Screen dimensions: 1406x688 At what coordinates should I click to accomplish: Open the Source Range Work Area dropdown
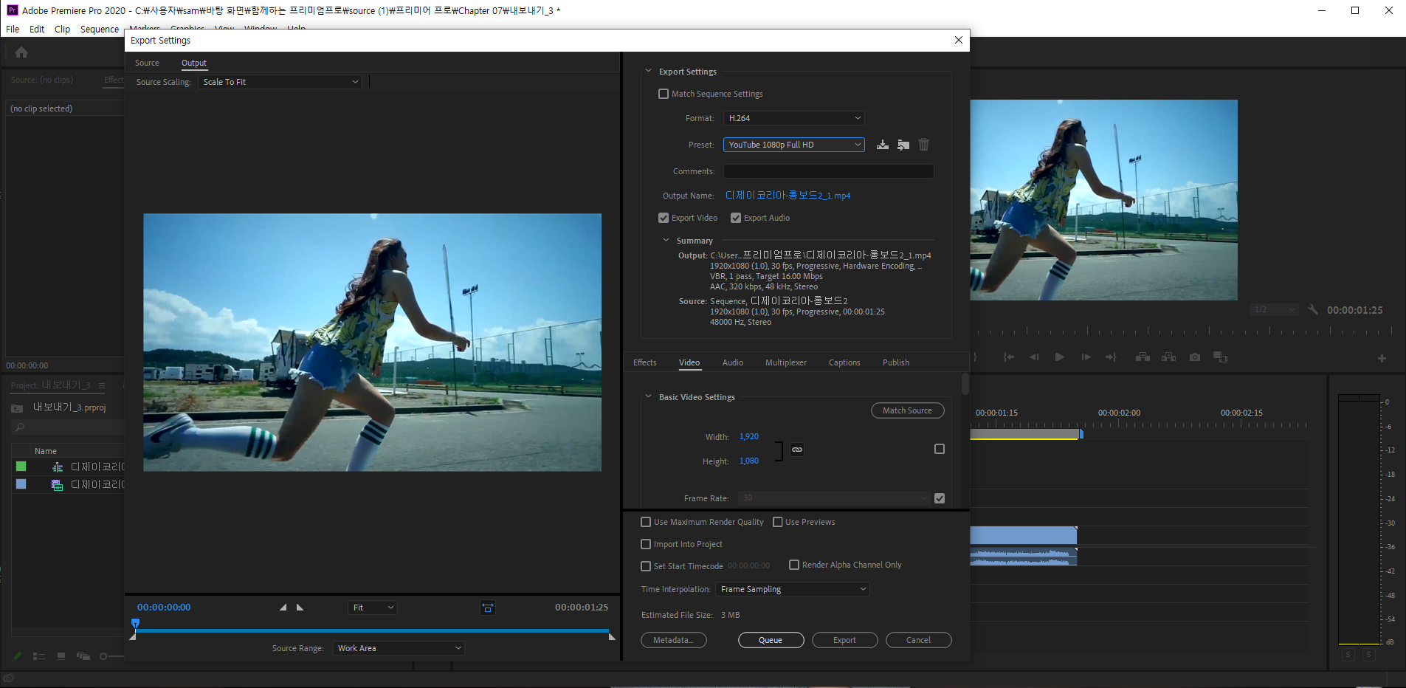[399, 648]
